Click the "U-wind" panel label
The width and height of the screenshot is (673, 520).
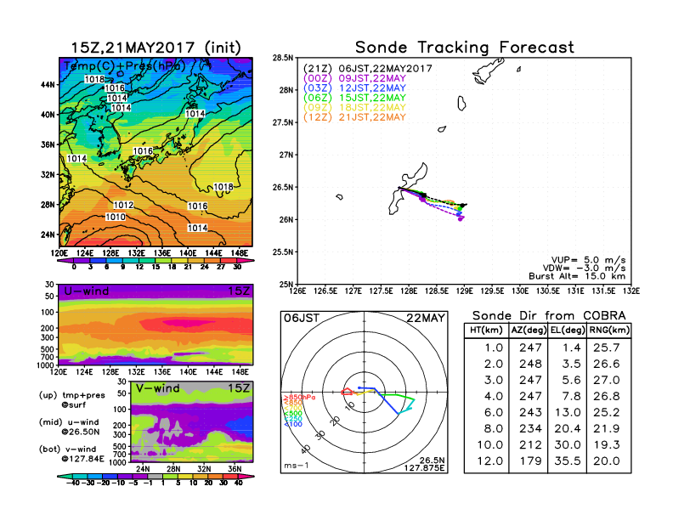86,291
